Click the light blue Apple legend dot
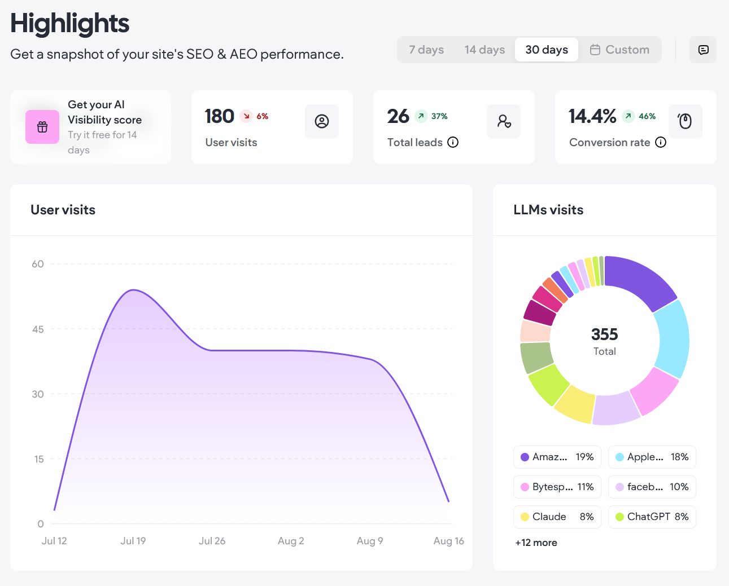Viewport: 729px width, 586px height. pyautogui.click(x=619, y=457)
